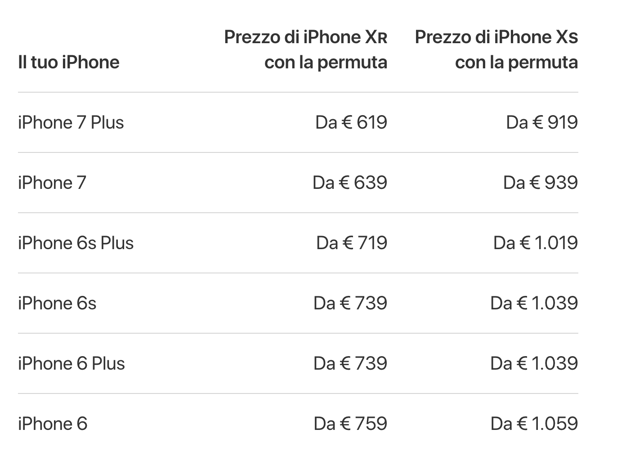
Task: Click the XS price Da € 919
Action: [541, 122]
